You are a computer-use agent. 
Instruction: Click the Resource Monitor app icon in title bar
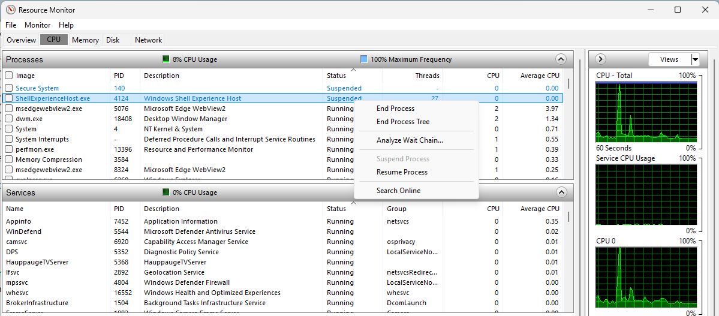click(10, 10)
